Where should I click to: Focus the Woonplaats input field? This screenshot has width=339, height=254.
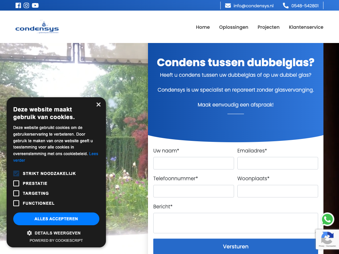(x=278, y=191)
